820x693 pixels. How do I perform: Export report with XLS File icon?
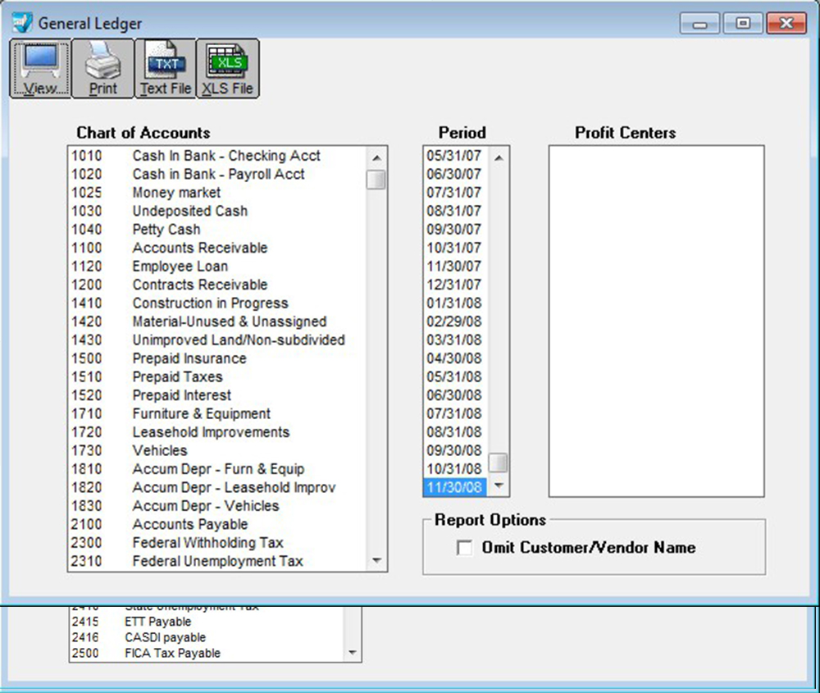pyautogui.click(x=227, y=69)
